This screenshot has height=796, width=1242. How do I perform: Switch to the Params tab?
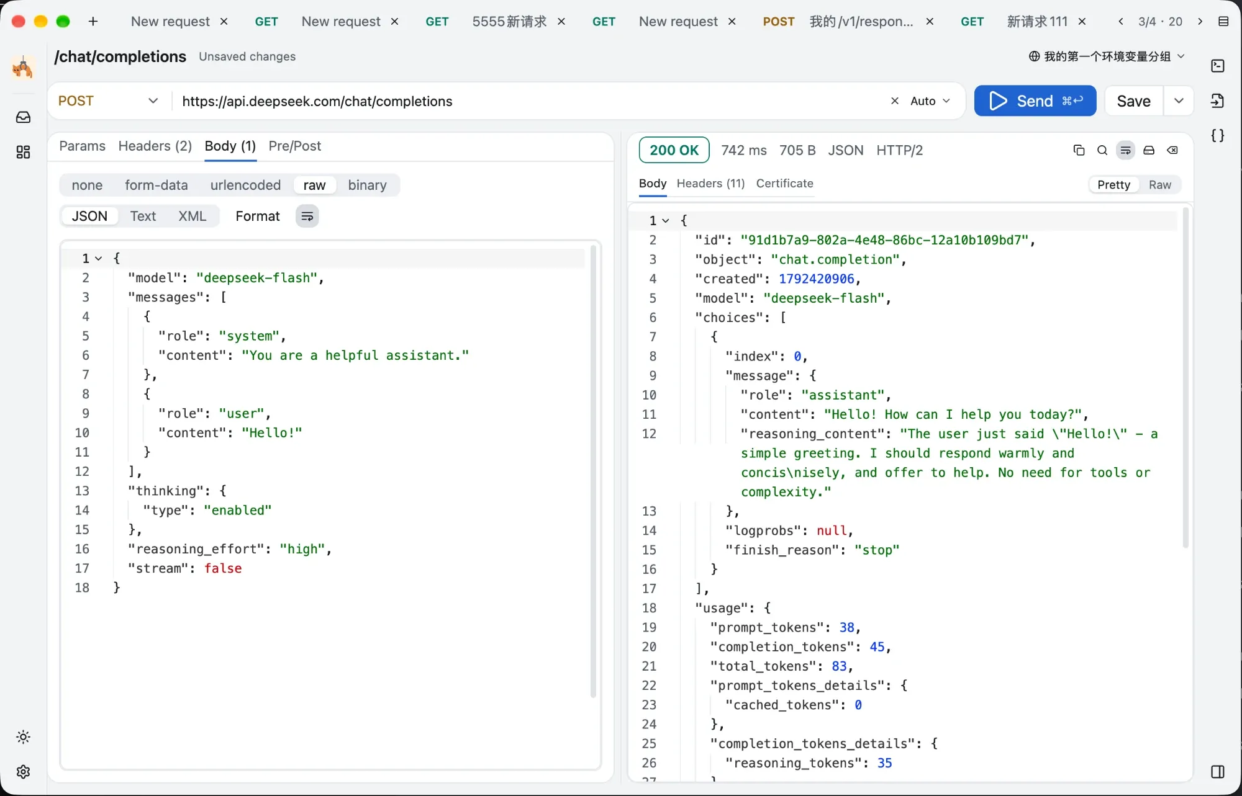[x=82, y=146]
